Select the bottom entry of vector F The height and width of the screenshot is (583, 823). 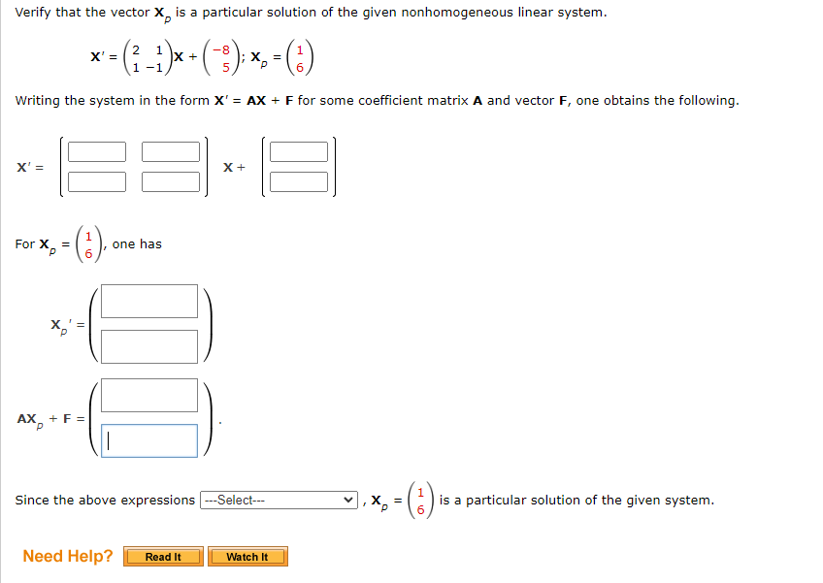point(300,180)
